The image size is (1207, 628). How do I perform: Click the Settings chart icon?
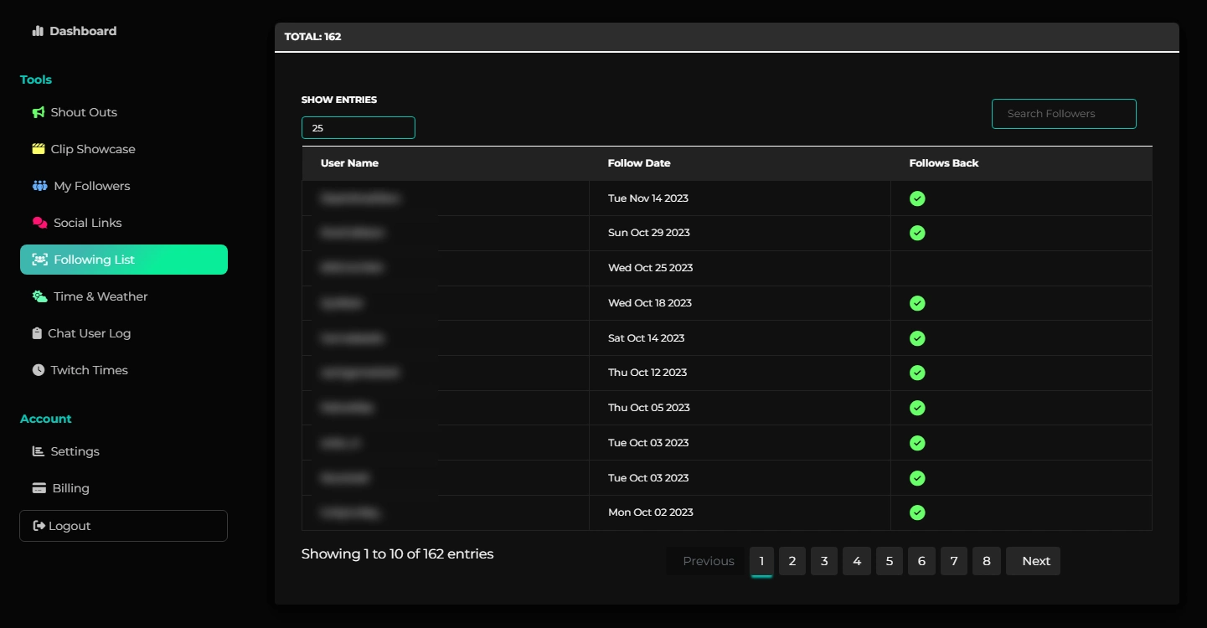click(39, 451)
